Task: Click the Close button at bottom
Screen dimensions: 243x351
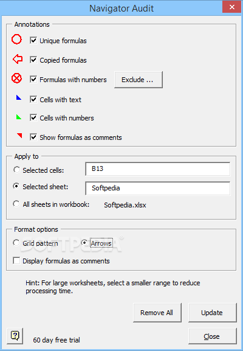Action: pyautogui.click(x=213, y=336)
